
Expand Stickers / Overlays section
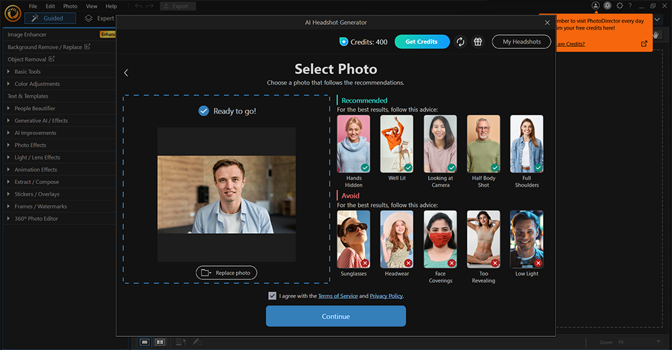pyautogui.click(x=59, y=194)
